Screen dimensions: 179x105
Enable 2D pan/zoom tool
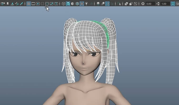(17, 4)
